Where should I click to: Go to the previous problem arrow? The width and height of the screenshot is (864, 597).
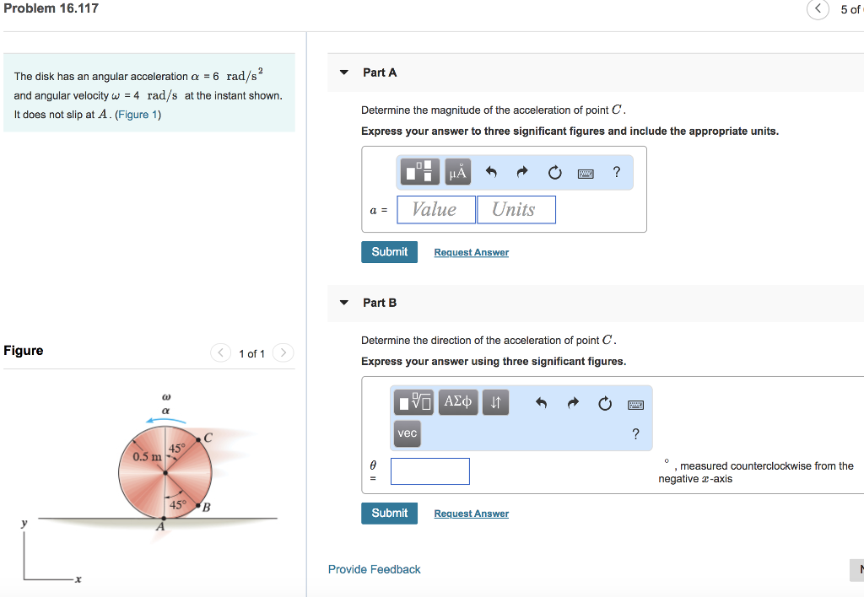[818, 8]
